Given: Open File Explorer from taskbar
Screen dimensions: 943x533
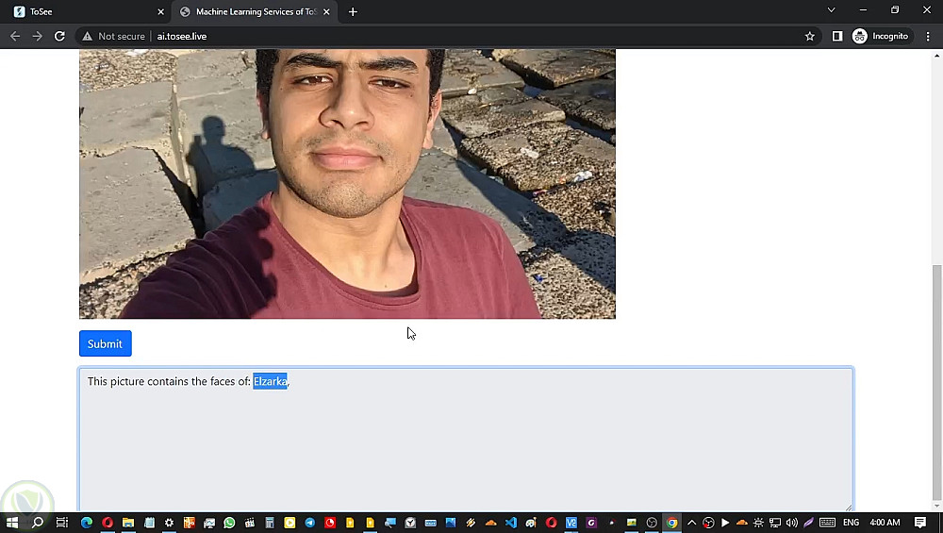Looking at the screenshot, I should [x=127, y=523].
